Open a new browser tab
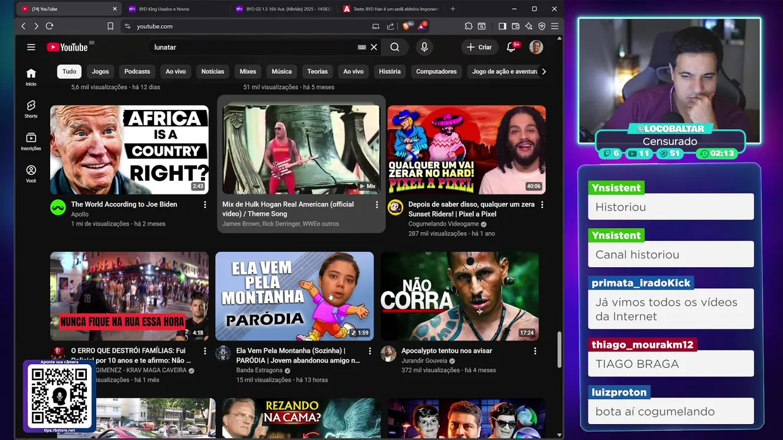 point(453,9)
